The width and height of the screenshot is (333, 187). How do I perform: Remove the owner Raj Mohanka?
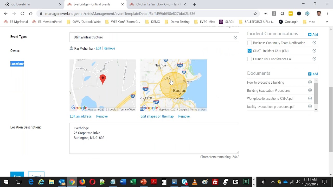[x=109, y=48]
